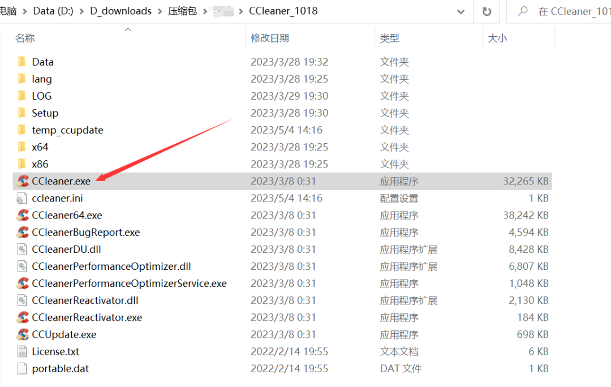Expand the chevron before Data (D:)

25,11
